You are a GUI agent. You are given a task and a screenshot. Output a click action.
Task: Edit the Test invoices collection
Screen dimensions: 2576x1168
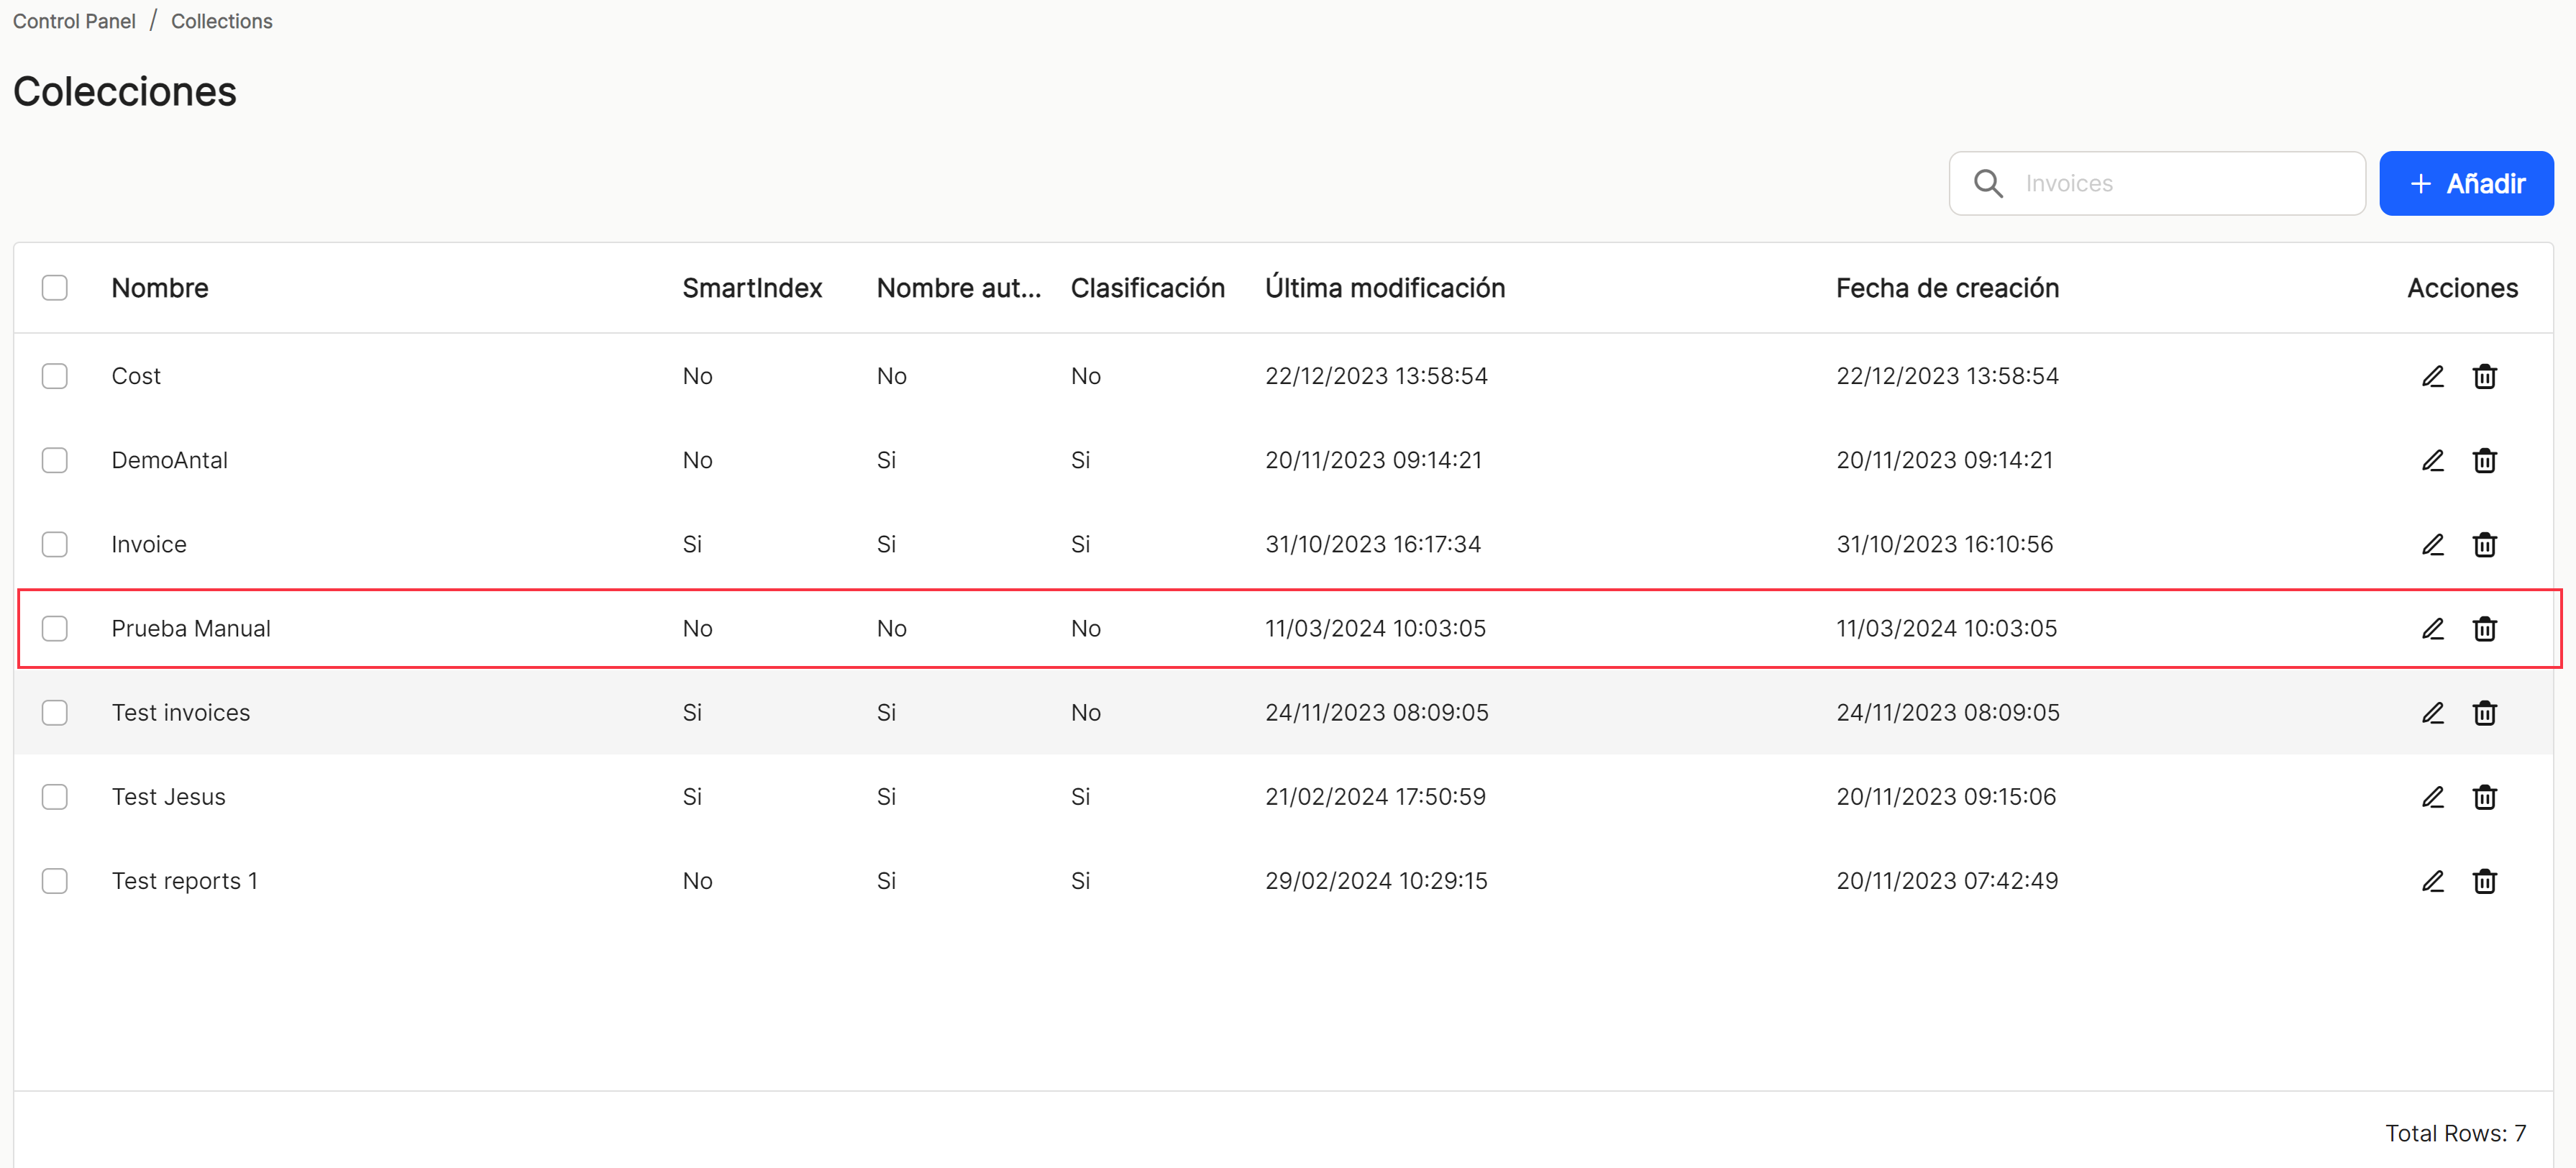click(x=2432, y=712)
